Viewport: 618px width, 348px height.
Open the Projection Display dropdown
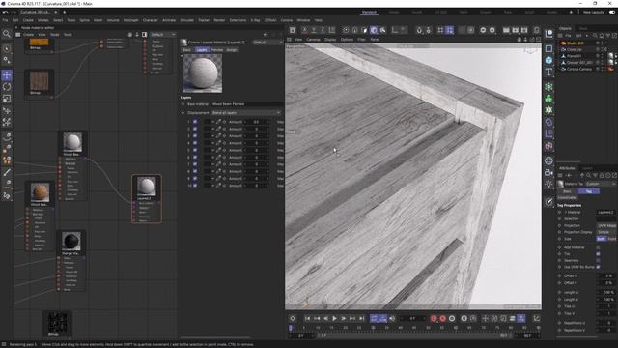click(x=607, y=232)
